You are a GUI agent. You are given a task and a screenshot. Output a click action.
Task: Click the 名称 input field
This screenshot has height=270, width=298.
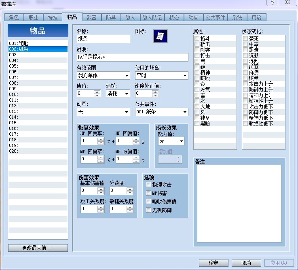click(x=104, y=39)
